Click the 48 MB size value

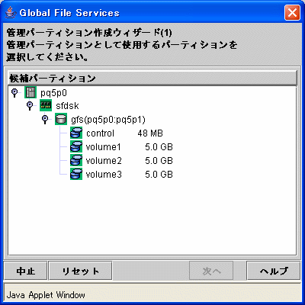[x=150, y=133]
